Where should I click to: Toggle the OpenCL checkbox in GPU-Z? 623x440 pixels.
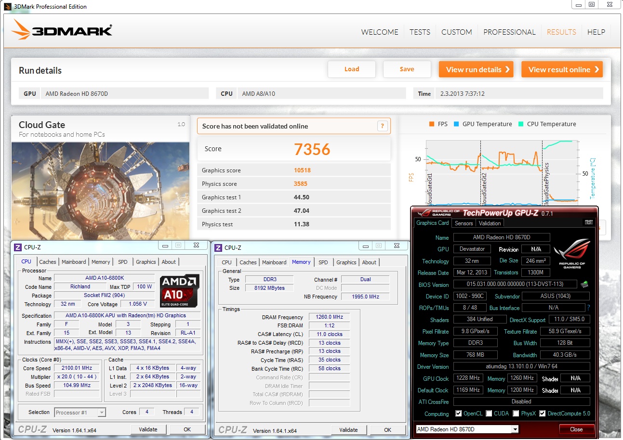click(x=459, y=414)
